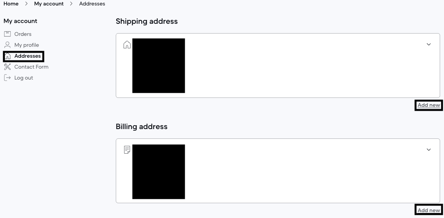444x218 pixels.
Task: Click the Contact Form tools icon
Action: tap(7, 67)
